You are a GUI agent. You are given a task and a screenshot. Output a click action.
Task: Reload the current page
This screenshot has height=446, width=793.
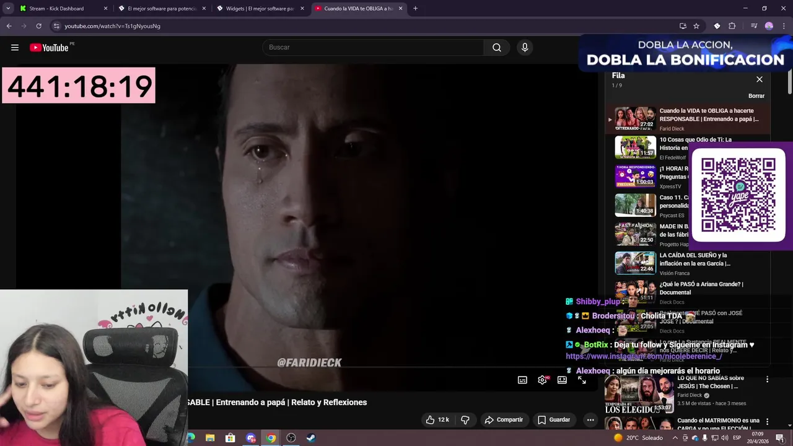[x=38, y=26]
